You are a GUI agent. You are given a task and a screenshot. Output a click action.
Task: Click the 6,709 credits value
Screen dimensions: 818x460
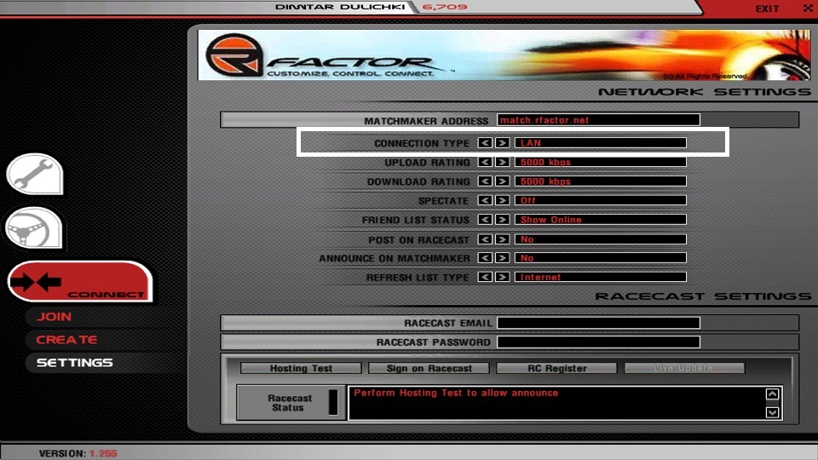click(445, 8)
